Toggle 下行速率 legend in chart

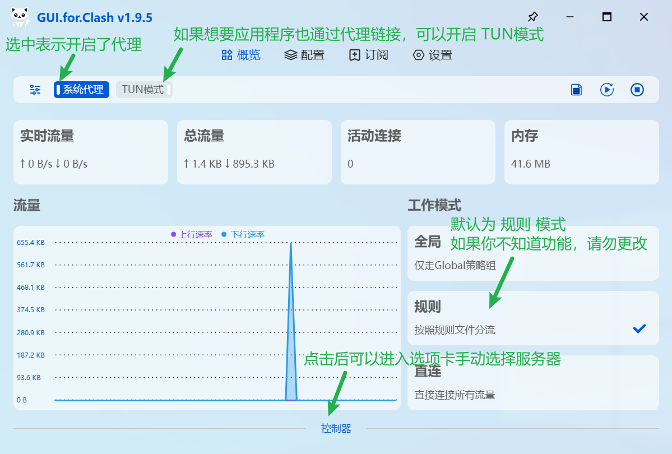pyautogui.click(x=243, y=235)
